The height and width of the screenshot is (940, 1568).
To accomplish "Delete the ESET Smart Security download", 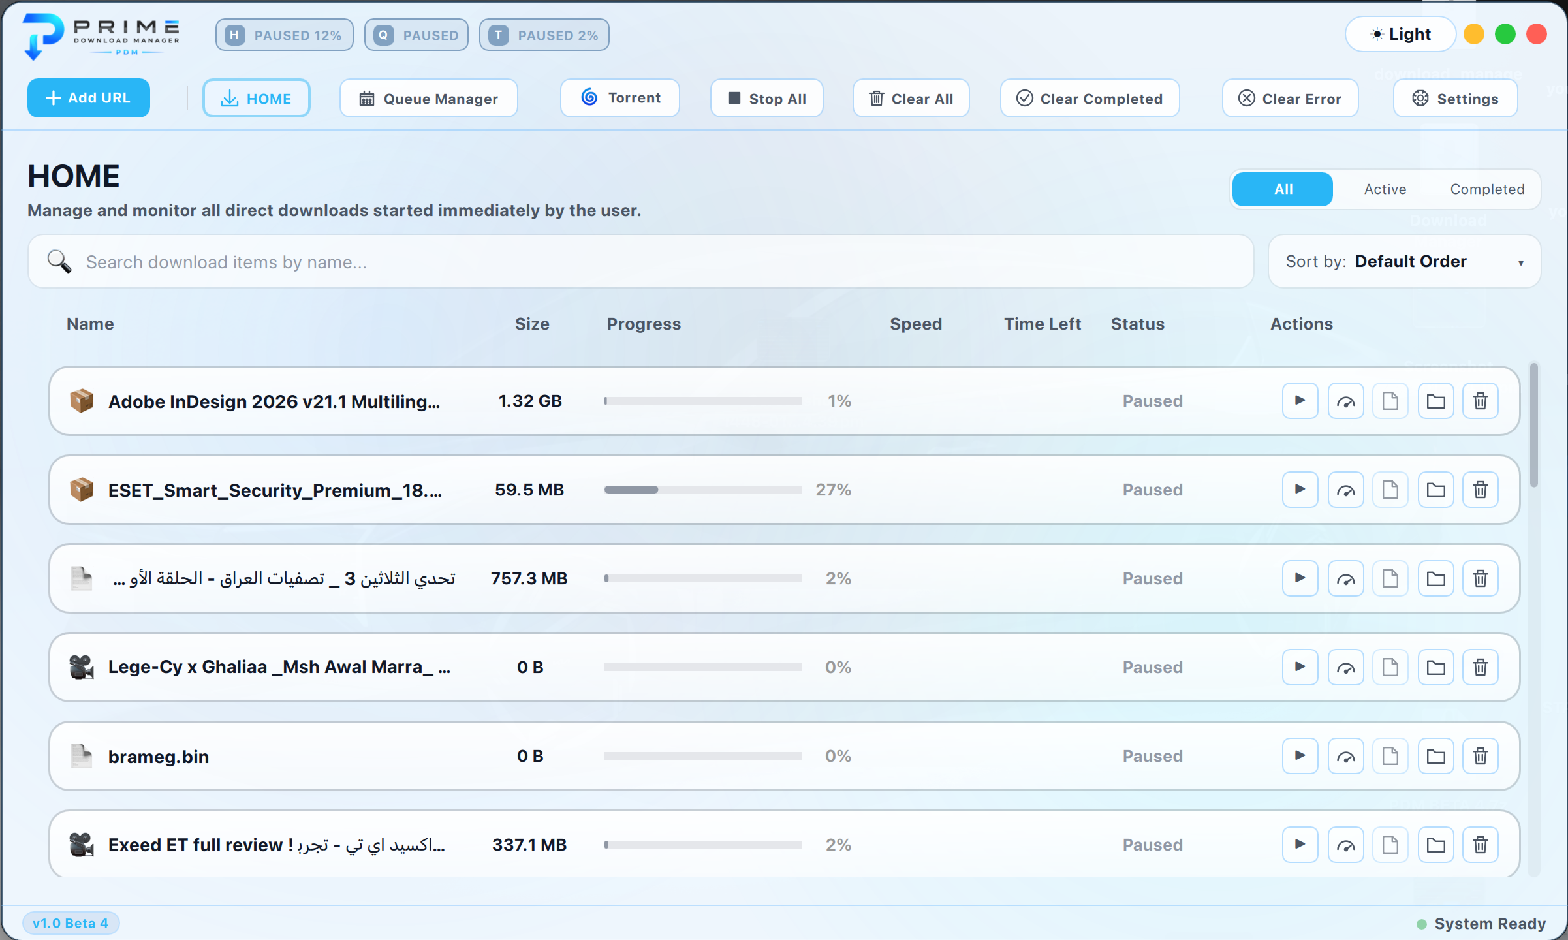I will tap(1481, 490).
